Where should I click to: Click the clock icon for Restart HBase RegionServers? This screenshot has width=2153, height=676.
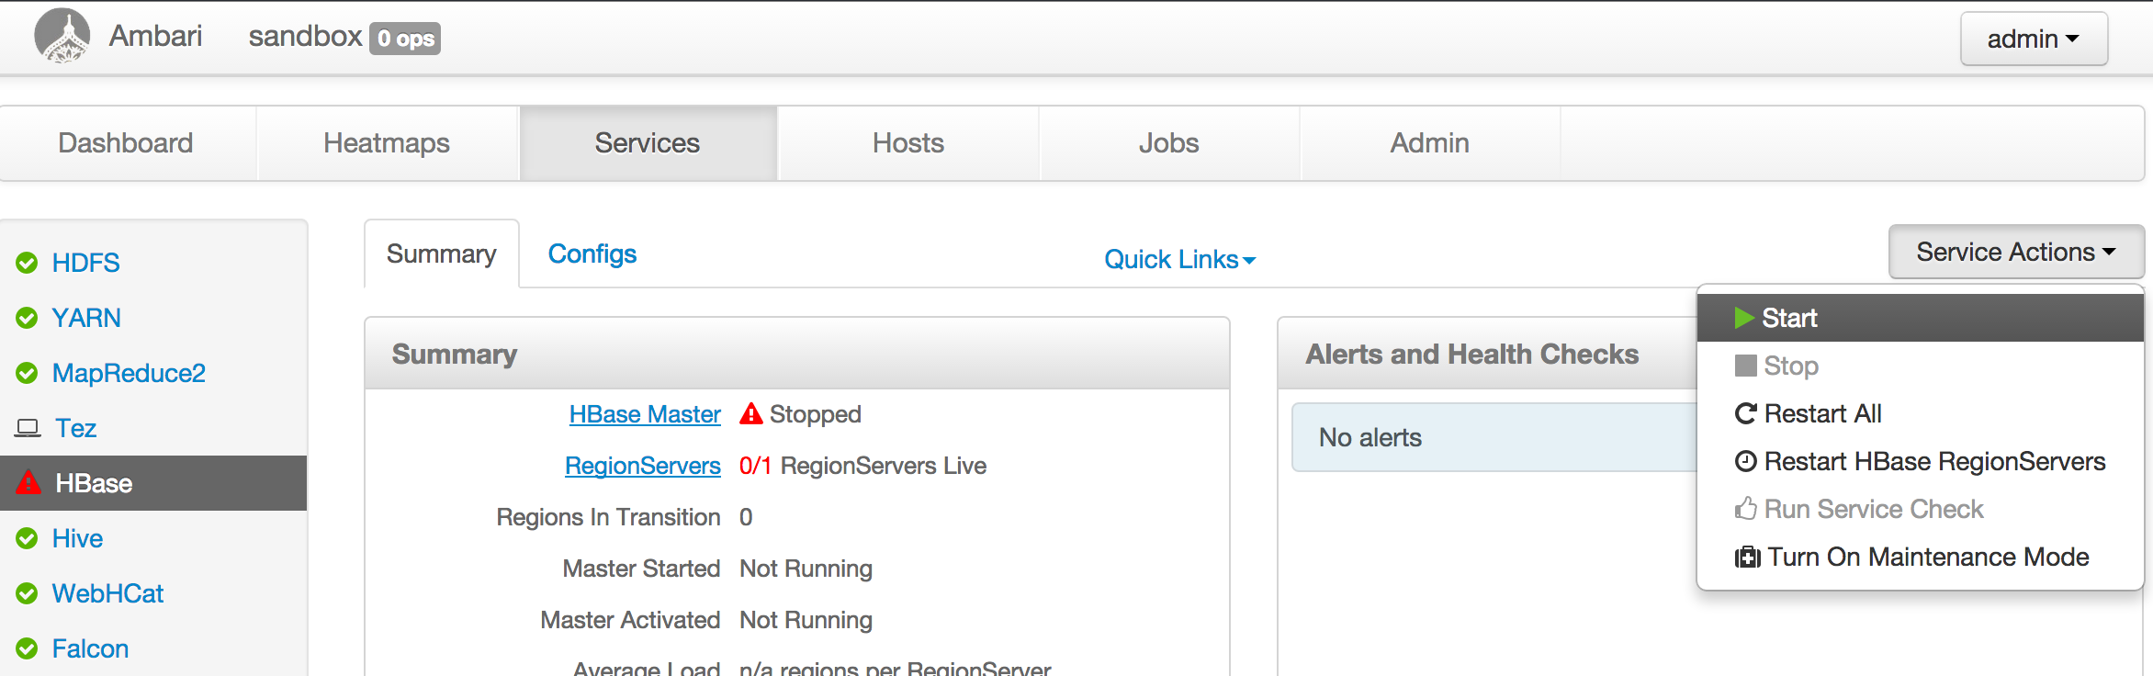(1745, 461)
